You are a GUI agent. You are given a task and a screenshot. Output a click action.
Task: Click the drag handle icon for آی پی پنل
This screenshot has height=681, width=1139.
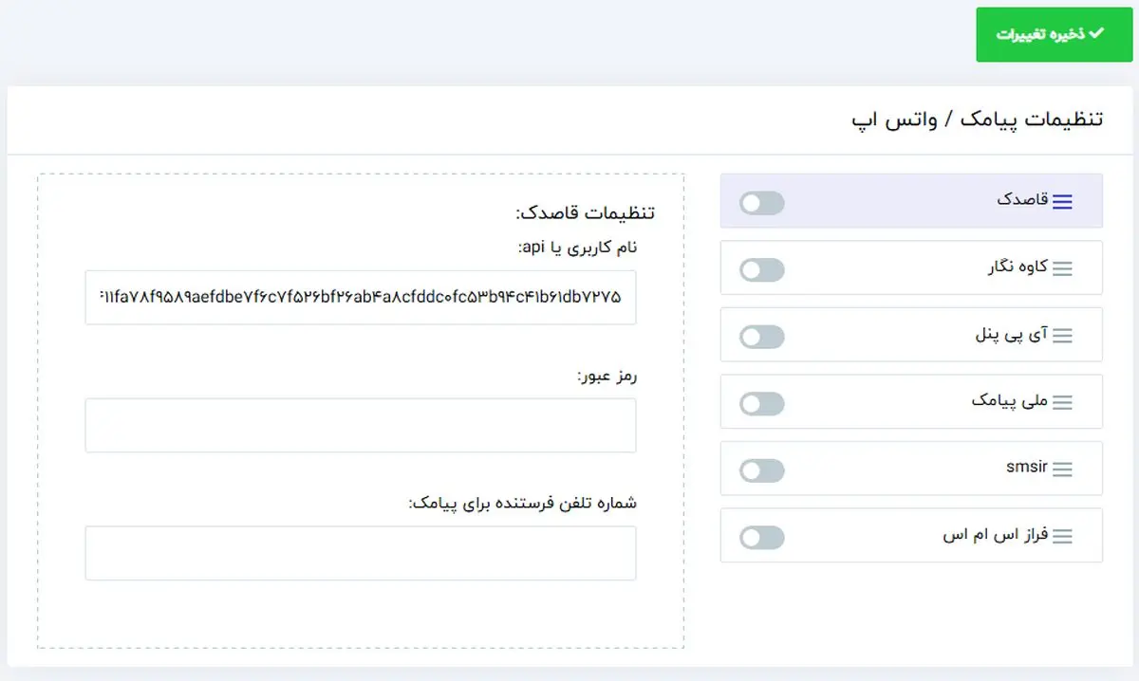1062,336
